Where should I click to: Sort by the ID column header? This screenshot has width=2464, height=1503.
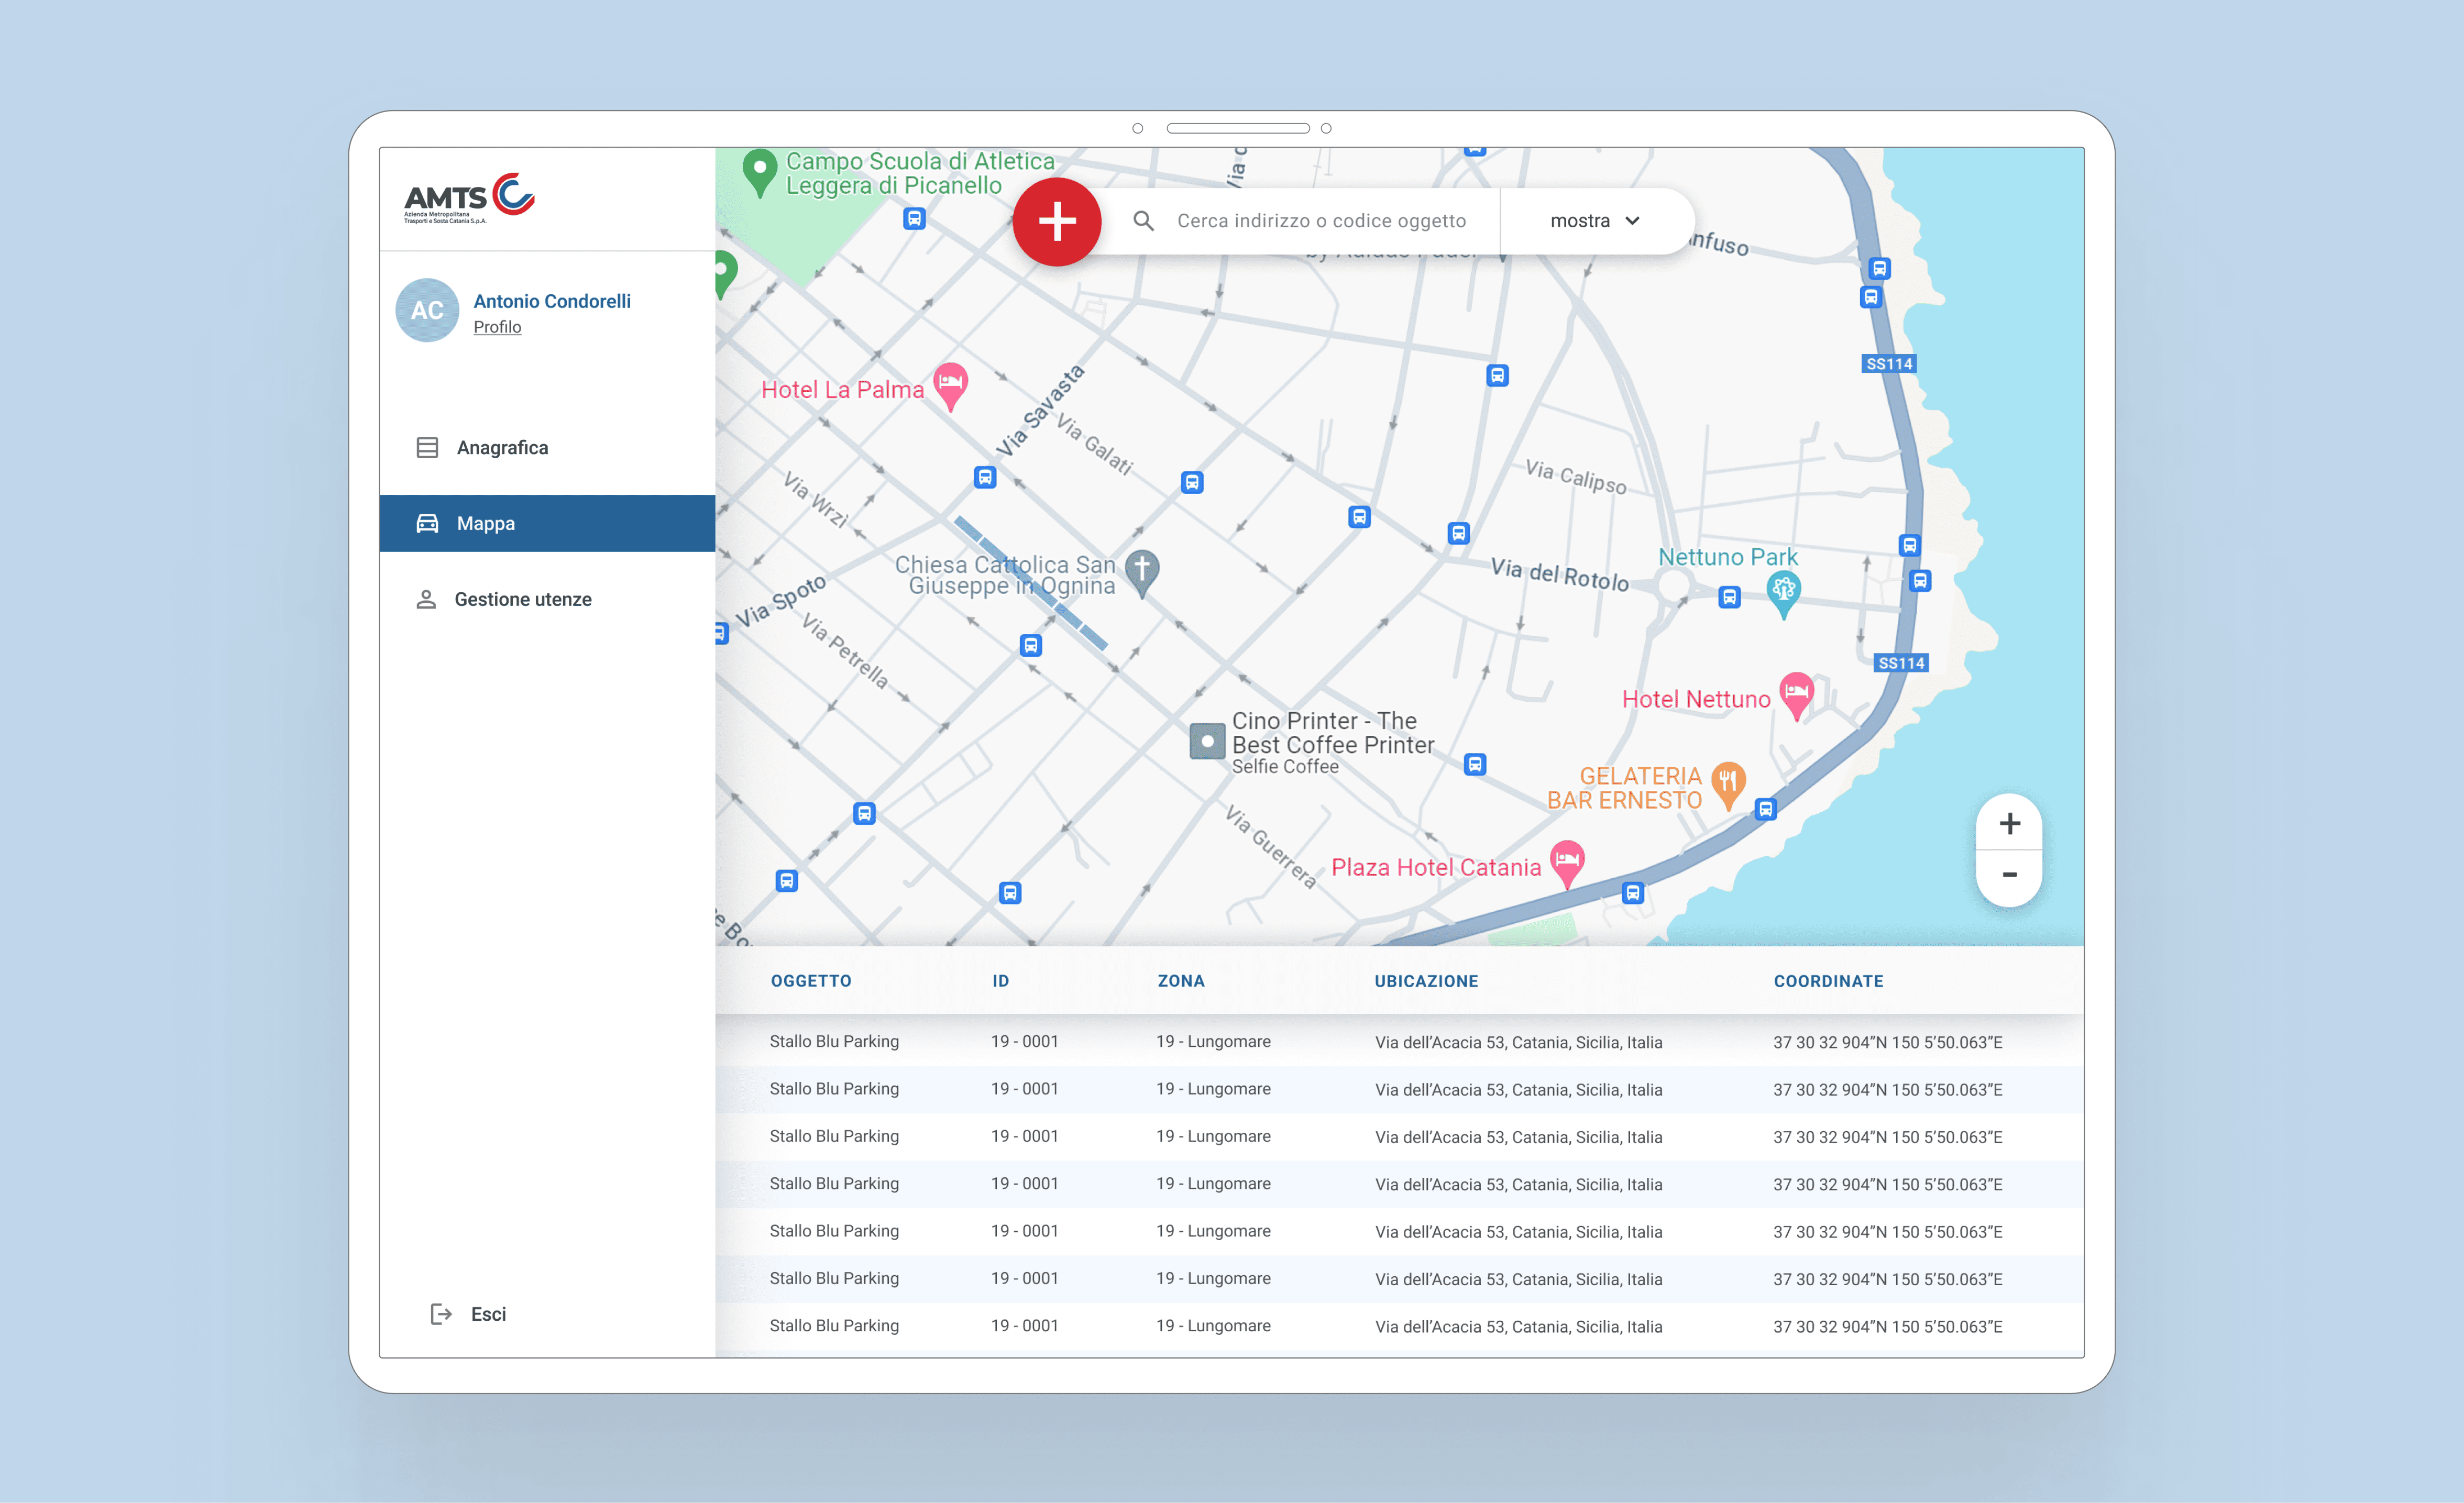point(1000,981)
